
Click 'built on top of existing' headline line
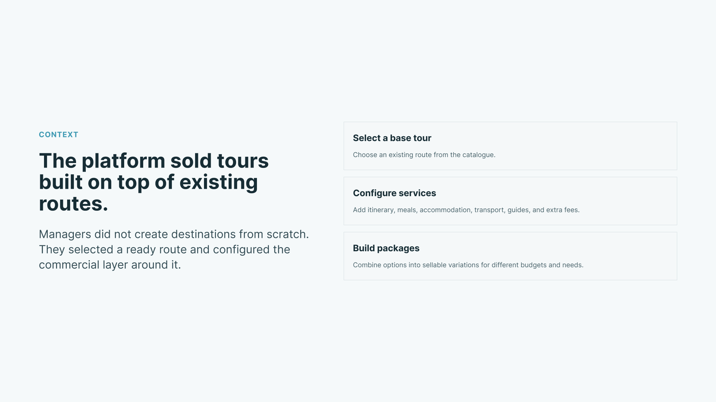click(x=148, y=182)
